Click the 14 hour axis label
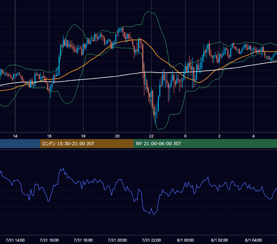 (x=15, y=136)
